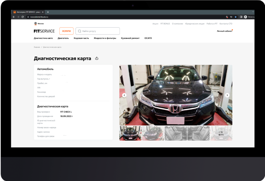Select the second thumbnail of car side view

[153, 133]
